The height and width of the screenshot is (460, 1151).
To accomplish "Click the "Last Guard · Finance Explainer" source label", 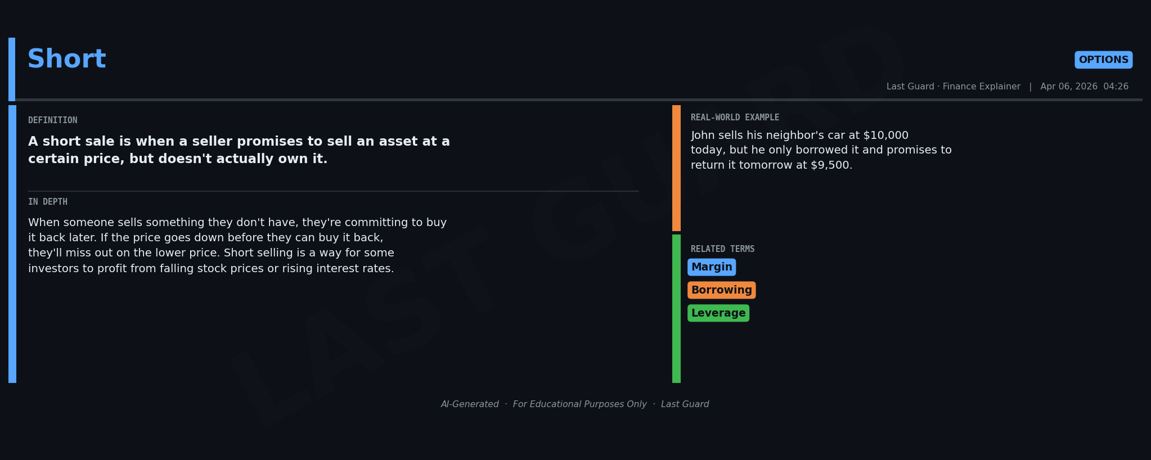I will coord(953,87).
